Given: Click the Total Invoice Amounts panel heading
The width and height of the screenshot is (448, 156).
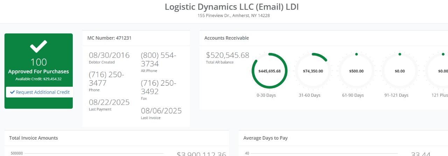Looking at the screenshot, I should (34, 138).
